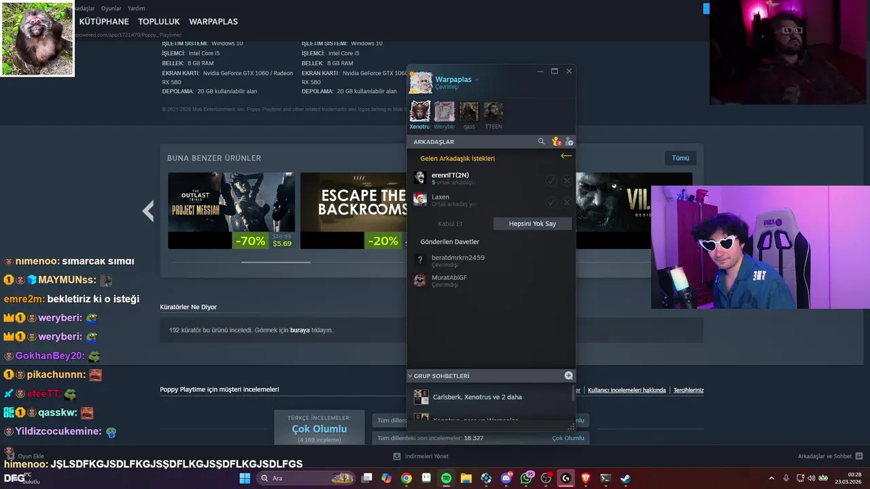Click Hepsini Yok Say button
This screenshot has height=489, width=870.
pyautogui.click(x=532, y=223)
